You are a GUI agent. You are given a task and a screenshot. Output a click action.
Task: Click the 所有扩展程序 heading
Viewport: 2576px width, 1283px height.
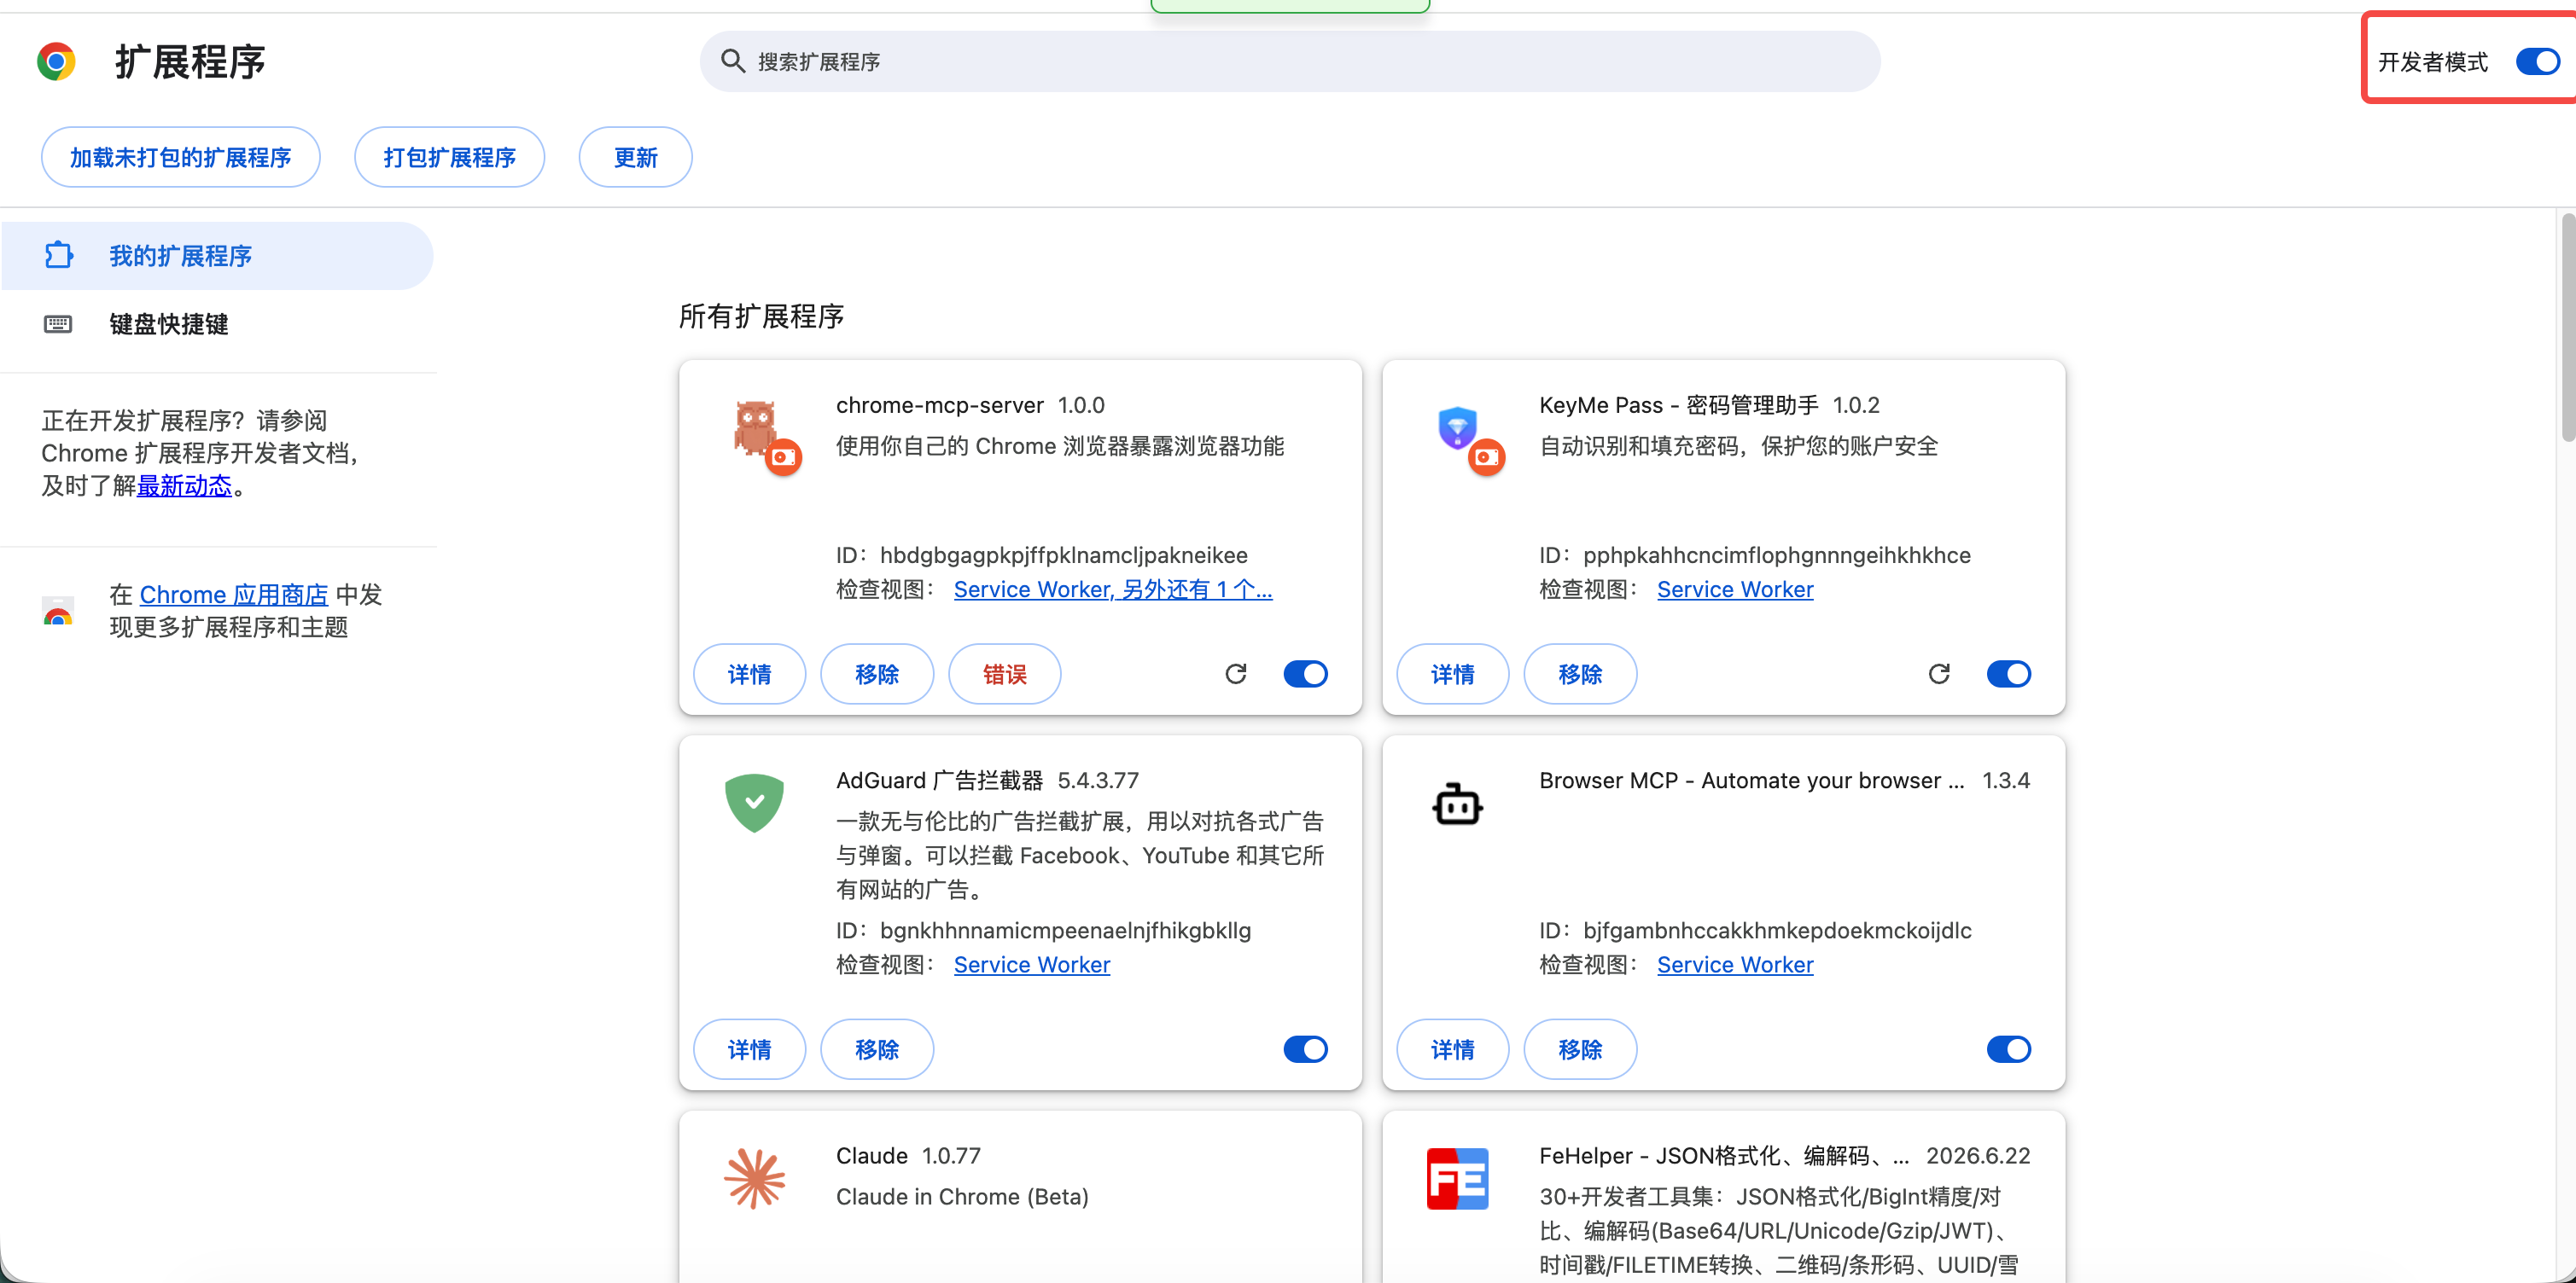(x=761, y=316)
